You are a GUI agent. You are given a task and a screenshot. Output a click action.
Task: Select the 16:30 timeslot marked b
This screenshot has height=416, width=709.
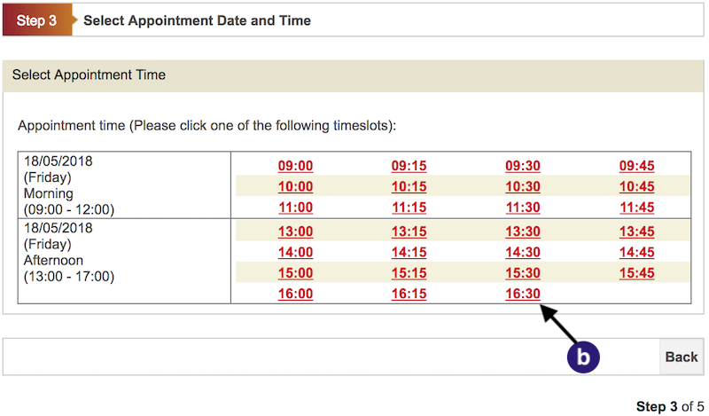pyautogui.click(x=523, y=294)
